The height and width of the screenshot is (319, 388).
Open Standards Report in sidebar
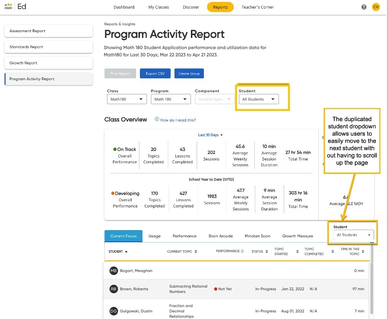tap(49, 47)
